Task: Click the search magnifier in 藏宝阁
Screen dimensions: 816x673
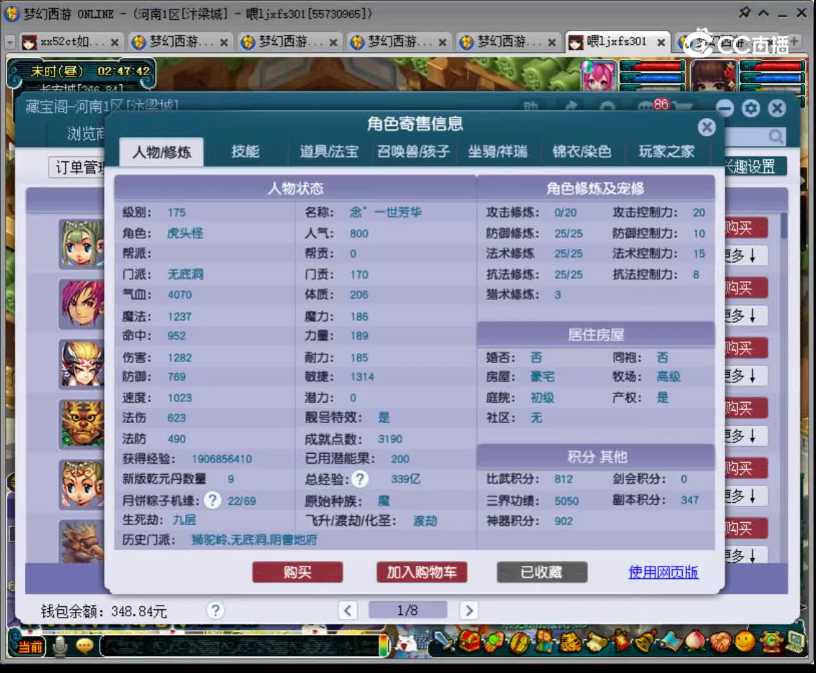Action: click(x=775, y=136)
